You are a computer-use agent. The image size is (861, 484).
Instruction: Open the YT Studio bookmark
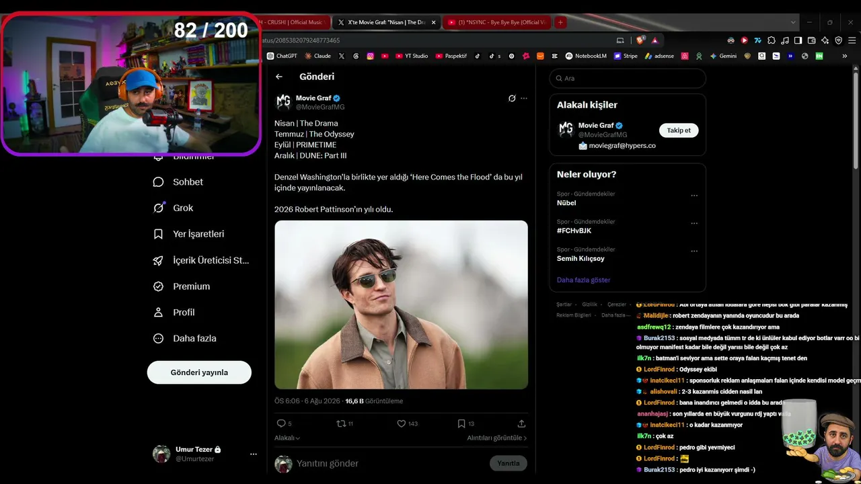click(x=412, y=56)
